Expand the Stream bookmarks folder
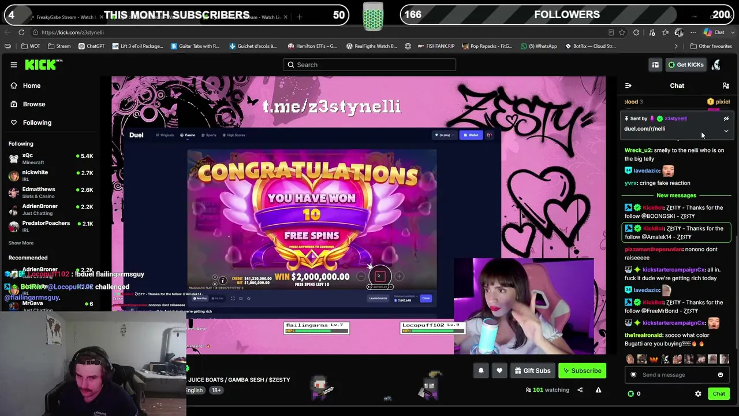The height and width of the screenshot is (416, 739). click(59, 46)
